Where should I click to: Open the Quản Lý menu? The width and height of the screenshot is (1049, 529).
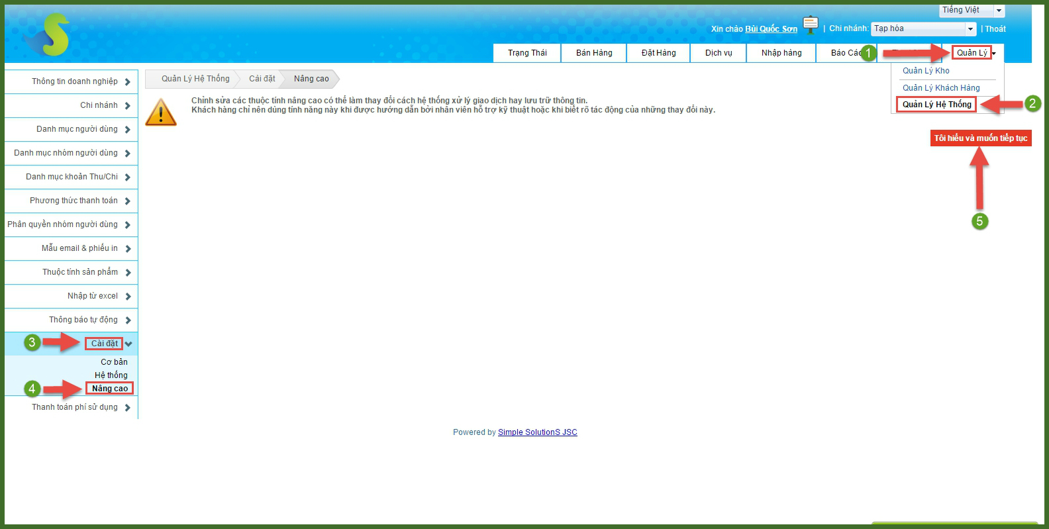click(972, 53)
